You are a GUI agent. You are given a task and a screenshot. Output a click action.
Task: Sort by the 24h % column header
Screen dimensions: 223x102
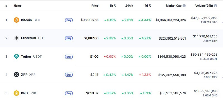coord(129,6)
